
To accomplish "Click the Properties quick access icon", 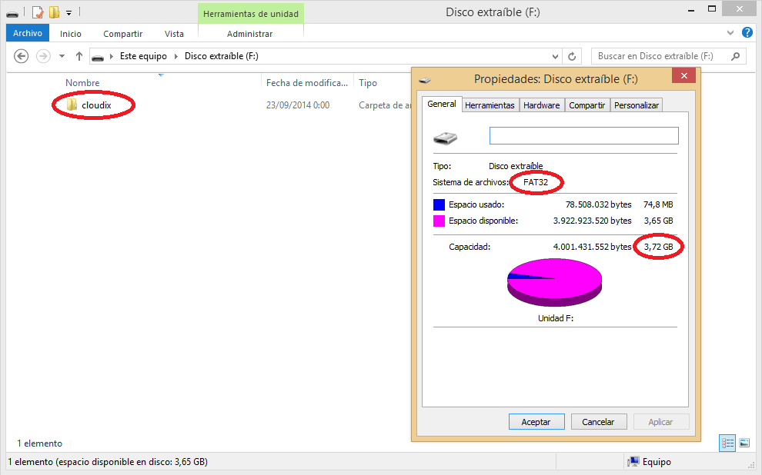I will pyautogui.click(x=38, y=12).
